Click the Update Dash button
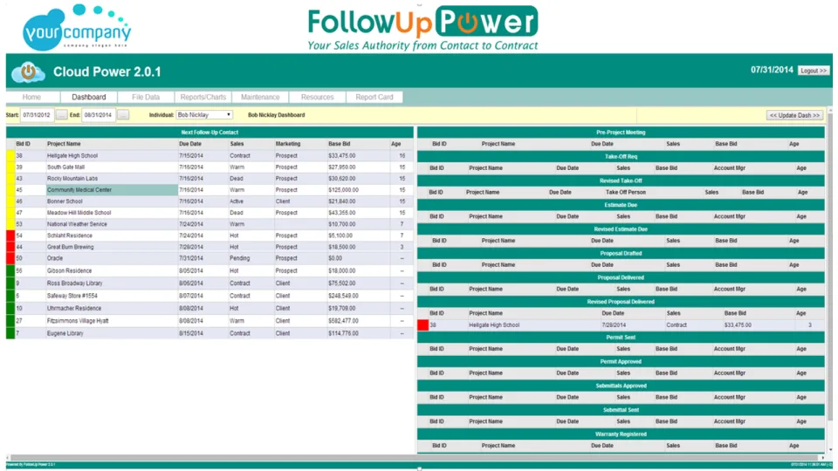This screenshot has height=471, width=838. tap(794, 115)
